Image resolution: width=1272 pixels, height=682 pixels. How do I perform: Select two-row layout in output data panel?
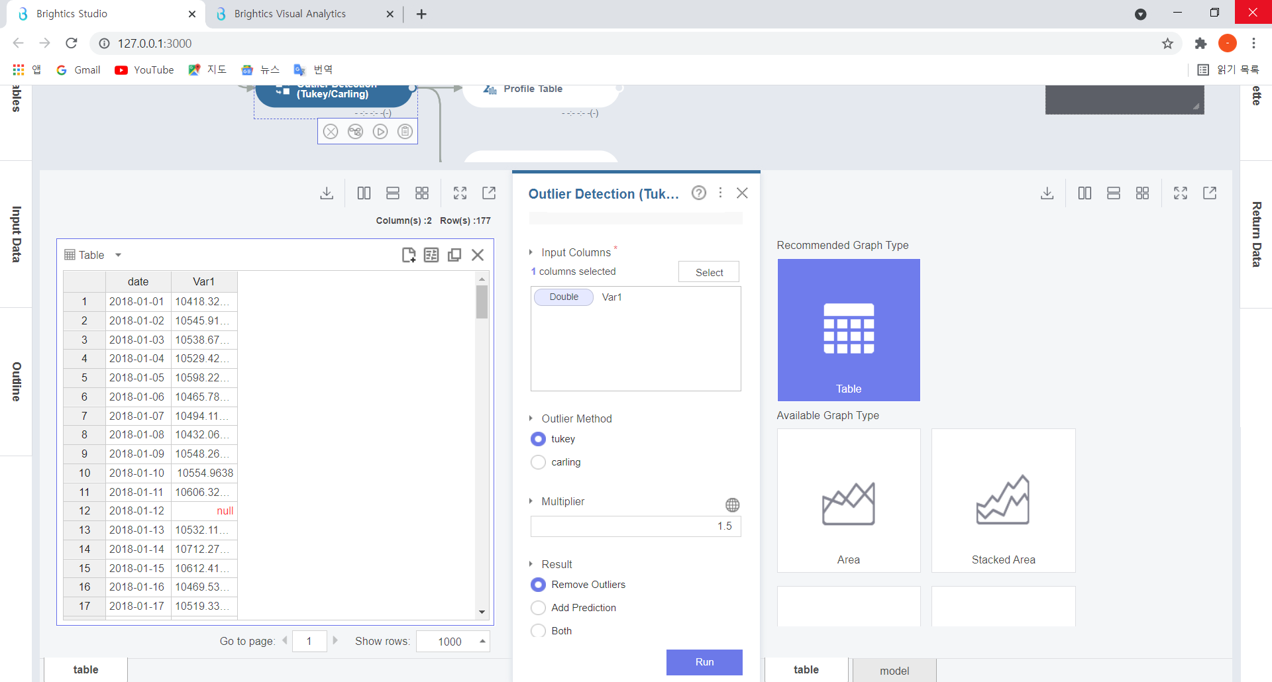(x=1114, y=193)
